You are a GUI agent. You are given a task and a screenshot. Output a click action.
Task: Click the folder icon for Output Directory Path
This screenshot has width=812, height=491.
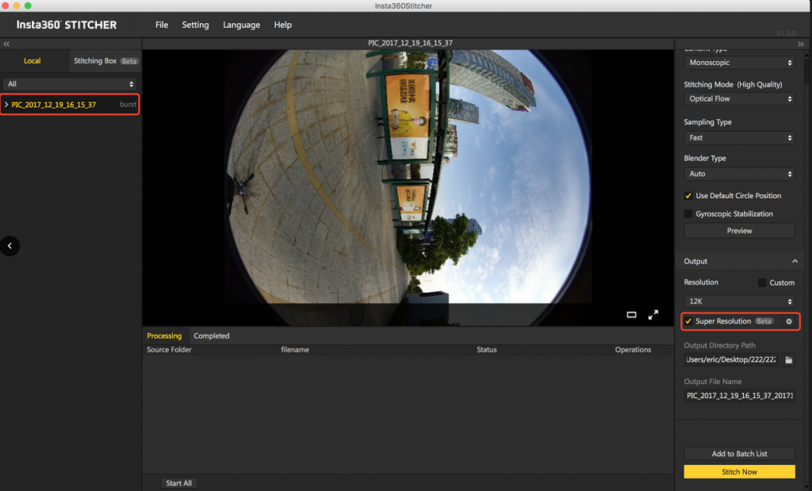788,359
